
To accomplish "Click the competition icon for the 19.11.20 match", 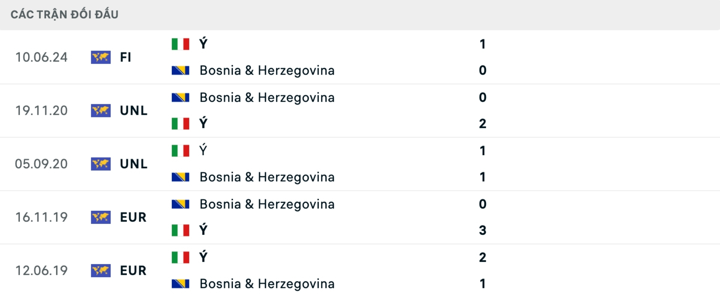I will coord(100,111).
